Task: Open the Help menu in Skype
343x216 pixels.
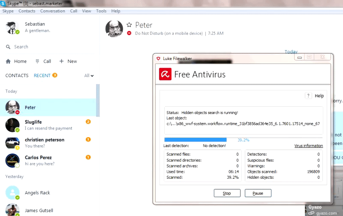Action: coord(116,11)
